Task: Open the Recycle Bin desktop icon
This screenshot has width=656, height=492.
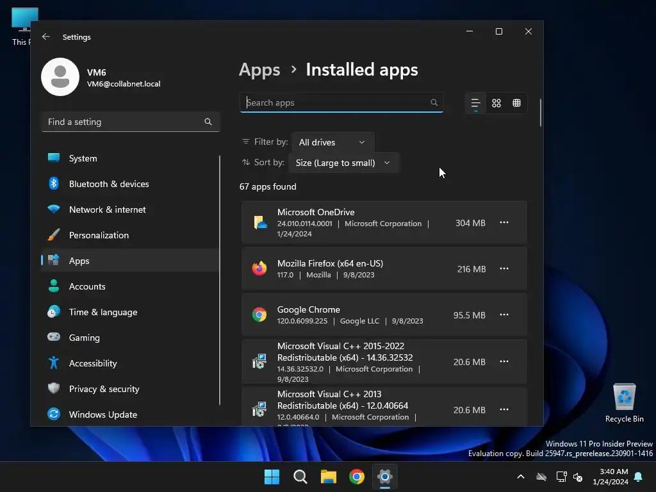Action: pyautogui.click(x=624, y=404)
